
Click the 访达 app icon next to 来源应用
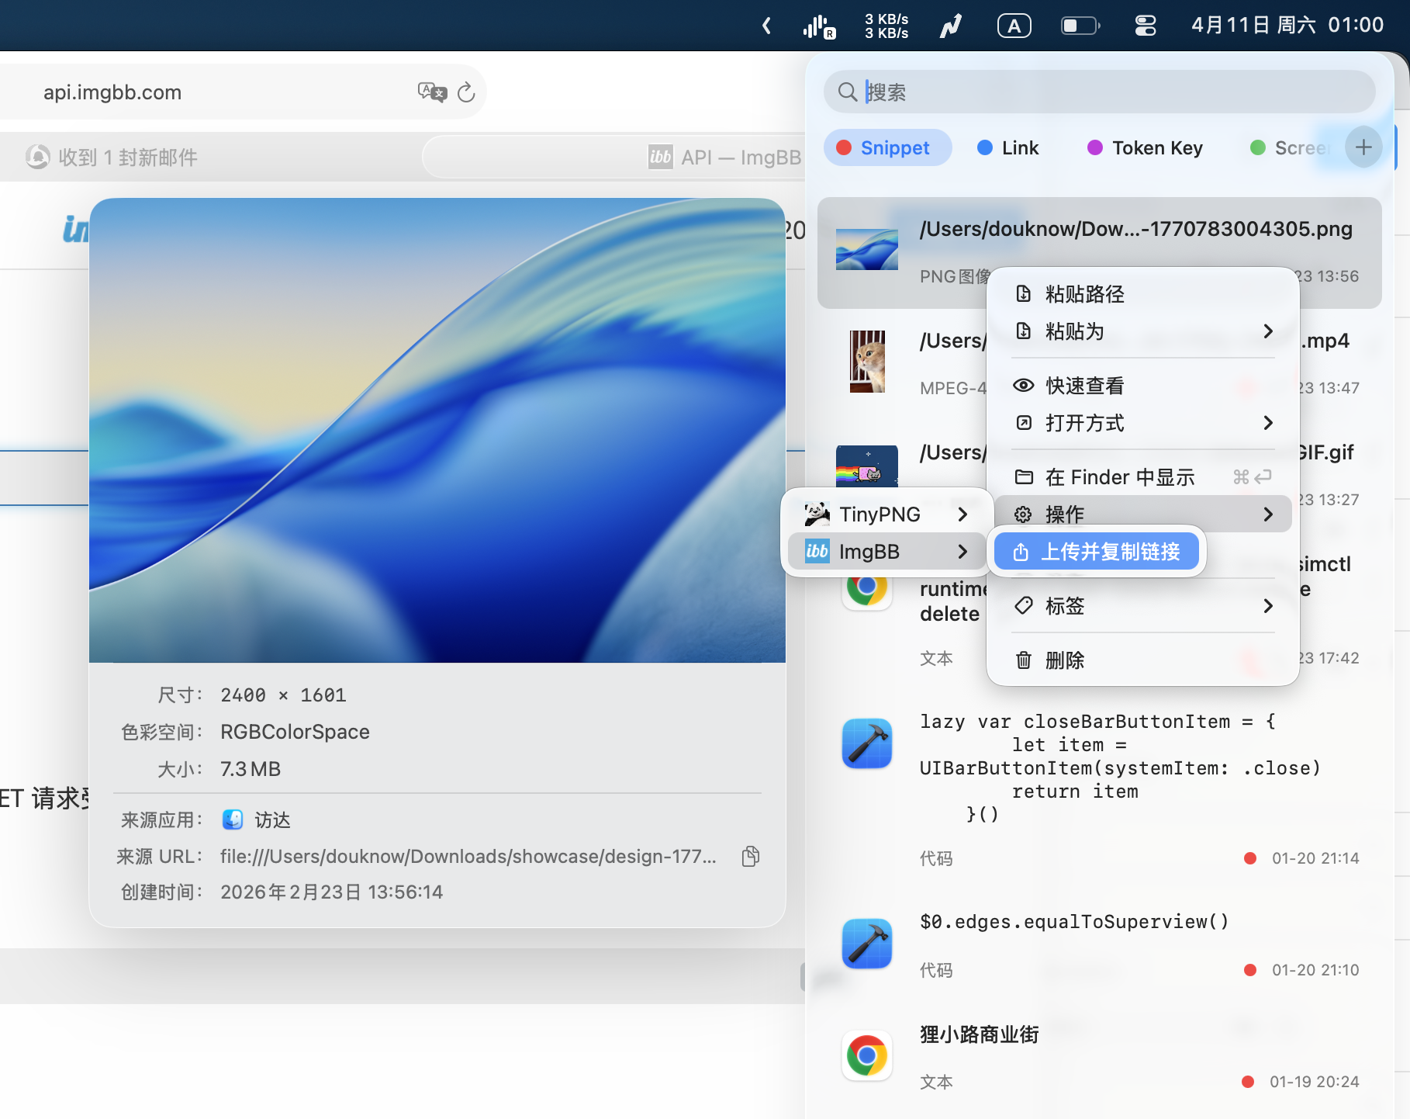[232, 819]
